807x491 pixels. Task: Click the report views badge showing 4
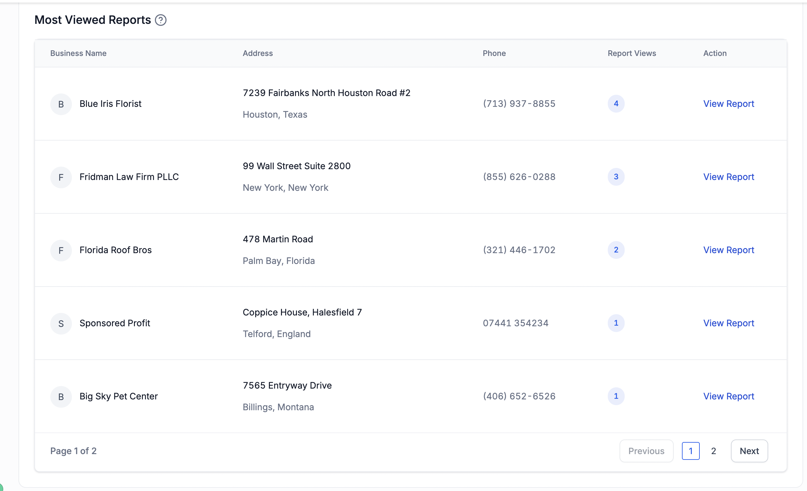coord(616,104)
